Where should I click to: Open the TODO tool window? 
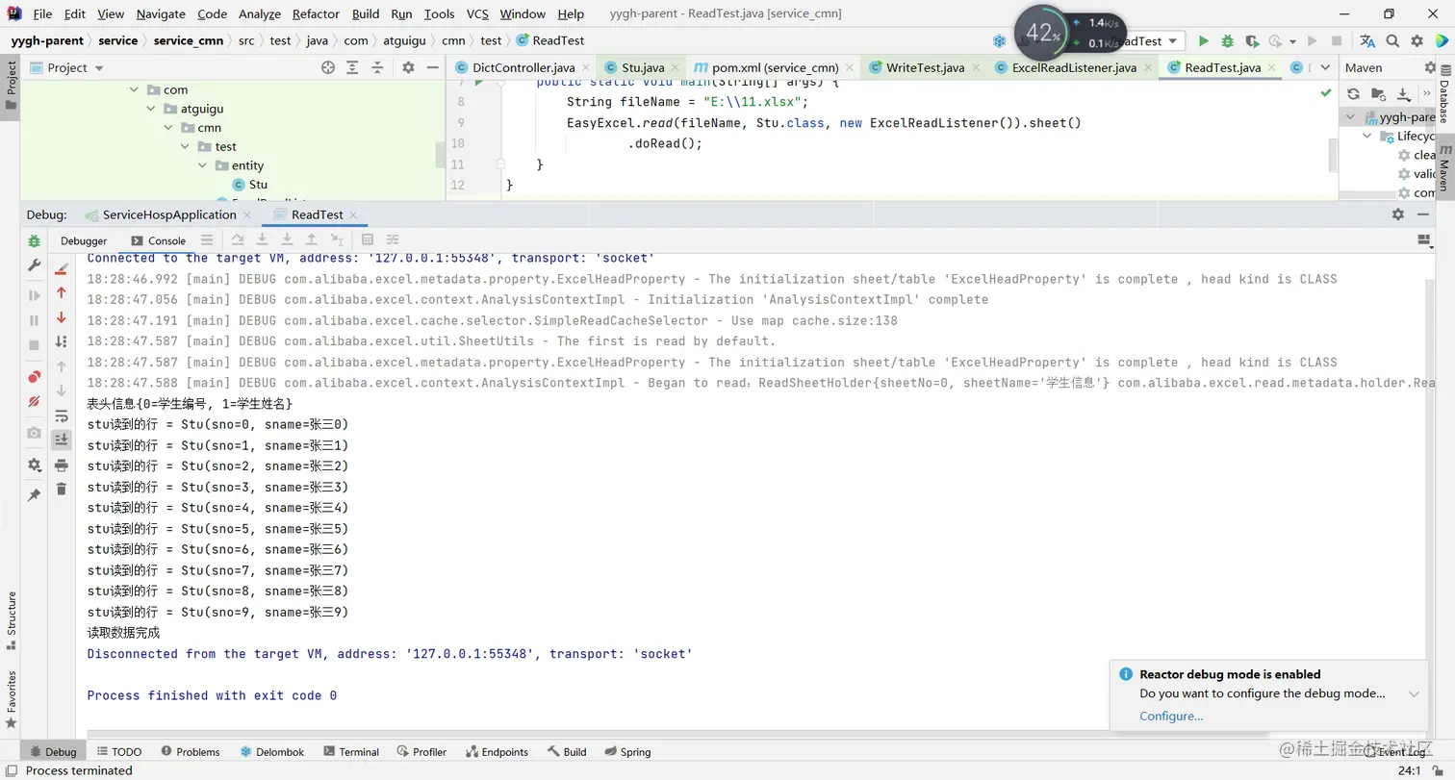[117, 752]
